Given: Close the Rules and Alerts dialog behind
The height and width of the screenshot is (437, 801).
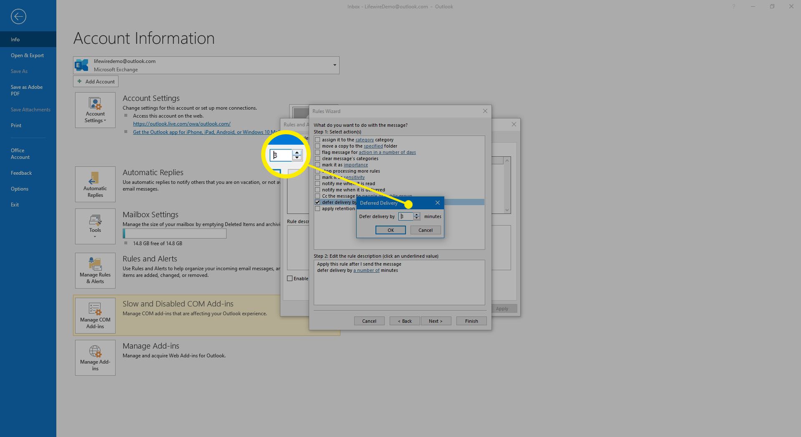Looking at the screenshot, I should (514, 124).
